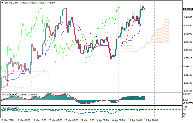This screenshot has width=193, height=123.
Task: Click the MACD(5,35,5) indicator label
Action: [x=10, y=94]
